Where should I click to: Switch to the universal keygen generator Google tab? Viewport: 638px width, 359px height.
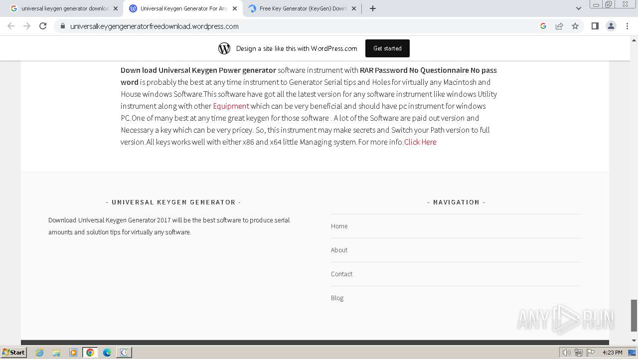pyautogui.click(x=60, y=8)
